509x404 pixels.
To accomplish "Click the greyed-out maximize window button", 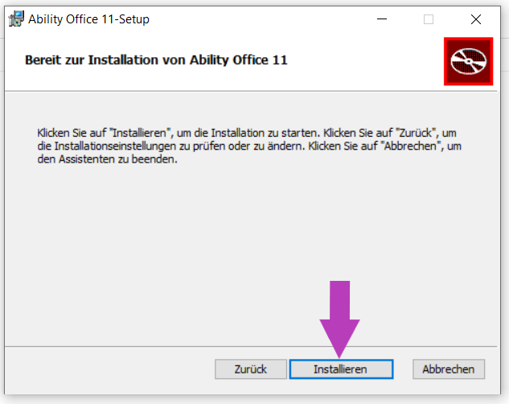I will (429, 19).
